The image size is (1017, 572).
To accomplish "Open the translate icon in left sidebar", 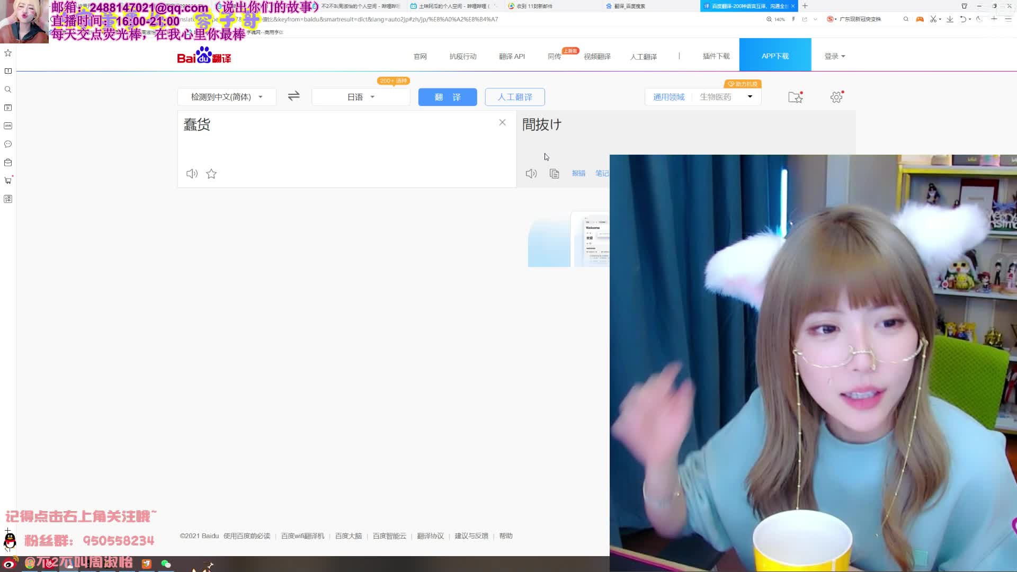I will pyautogui.click(x=8, y=199).
